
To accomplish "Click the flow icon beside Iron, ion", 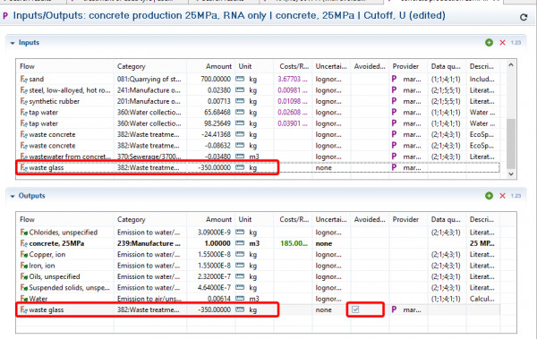I will click(x=24, y=266).
